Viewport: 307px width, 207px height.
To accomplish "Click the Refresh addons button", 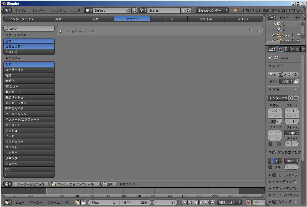I will 108,184.
